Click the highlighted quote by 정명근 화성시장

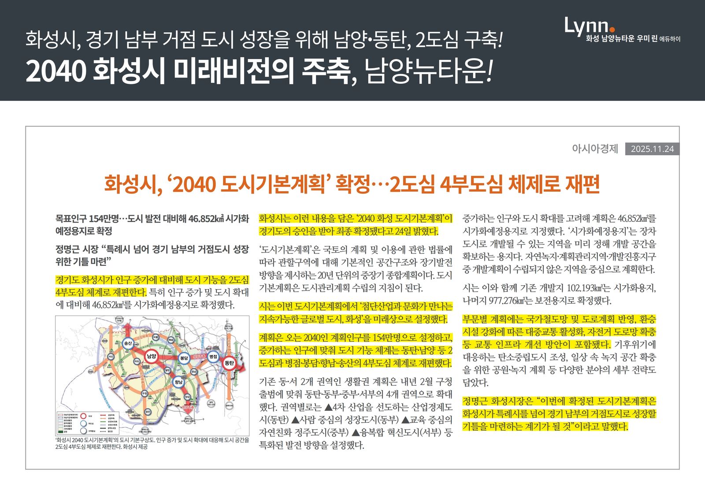pos(559,413)
